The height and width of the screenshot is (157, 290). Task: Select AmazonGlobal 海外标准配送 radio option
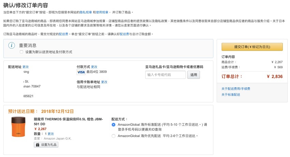point(114,125)
